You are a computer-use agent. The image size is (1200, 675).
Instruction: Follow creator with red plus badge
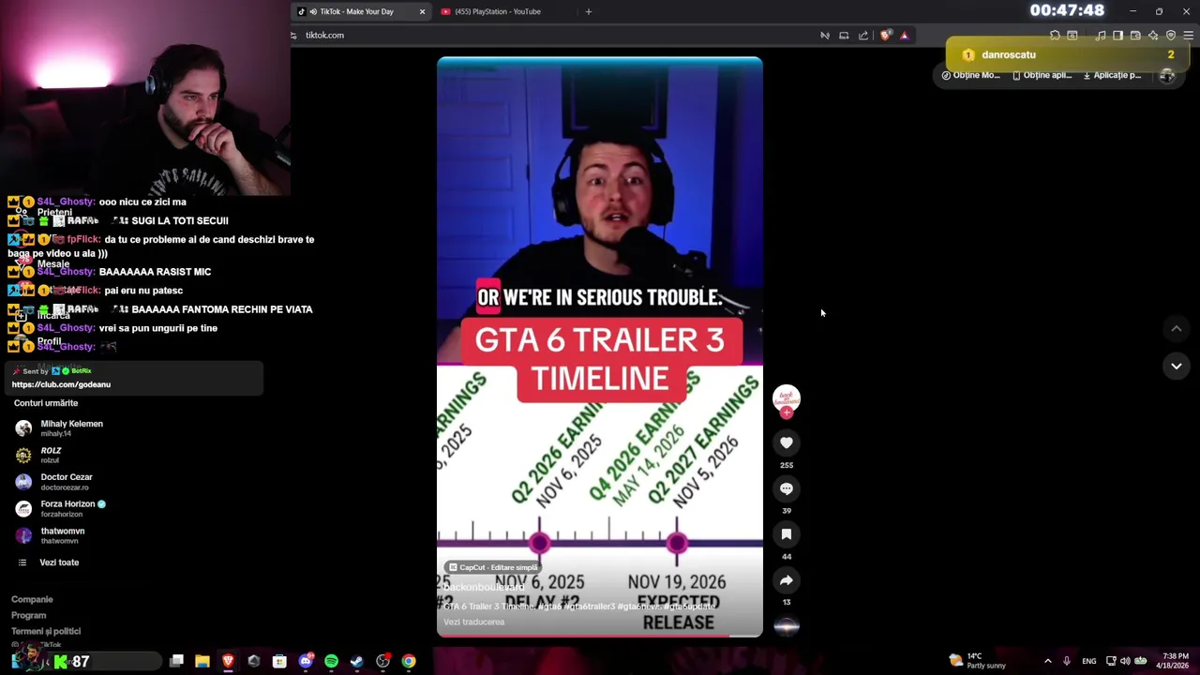coord(787,412)
